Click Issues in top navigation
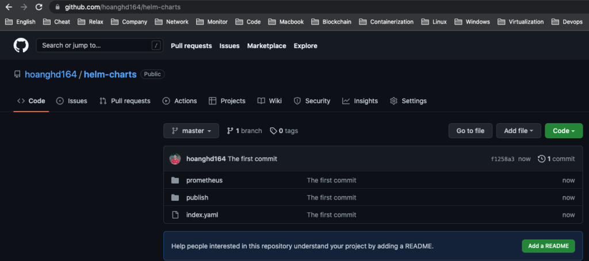Image resolution: width=589 pixels, height=261 pixels. 230,46
